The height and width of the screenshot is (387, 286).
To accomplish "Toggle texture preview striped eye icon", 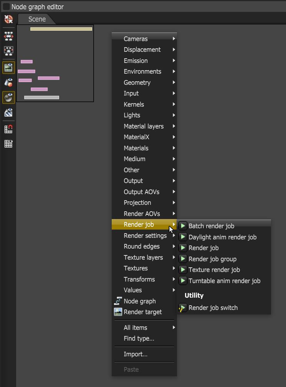I will (x=9, y=112).
